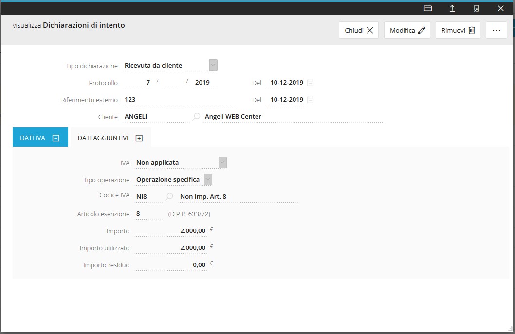515x334 pixels.
Task: Switch to the DATI IVA tab
Action: pos(33,138)
